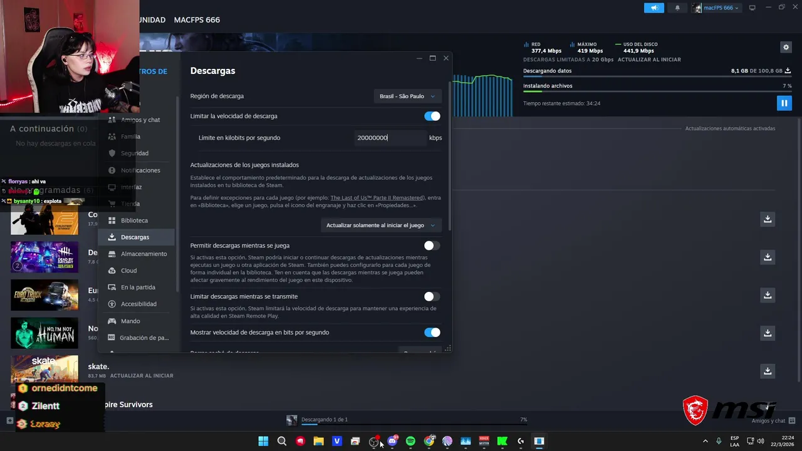802x451 pixels.
Task: Click the Mando gamepad icon
Action: [x=112, y=321]
